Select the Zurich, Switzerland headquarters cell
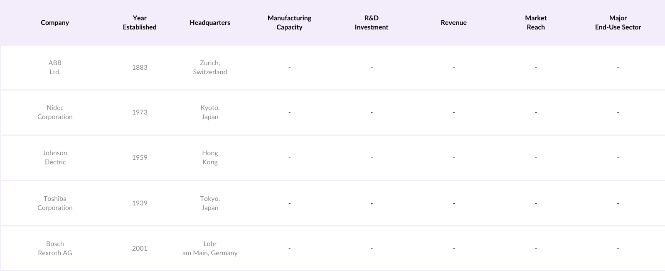 pyautogui.click(x=210, y=67)
